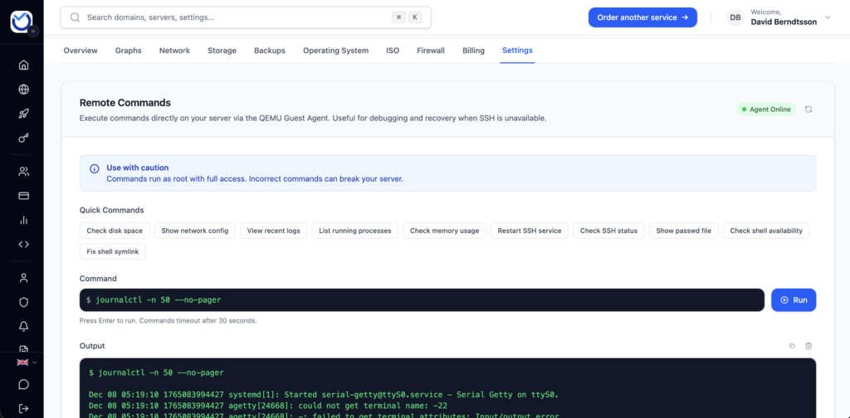Click the logout icon at sidebar bottom
850x418 pixels.
[x=23, y=408]
